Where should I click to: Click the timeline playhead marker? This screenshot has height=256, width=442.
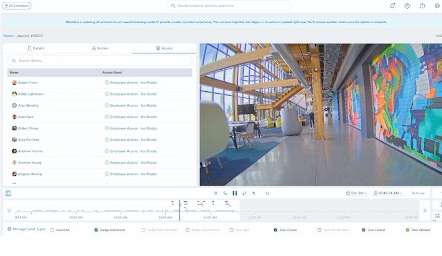180,210
